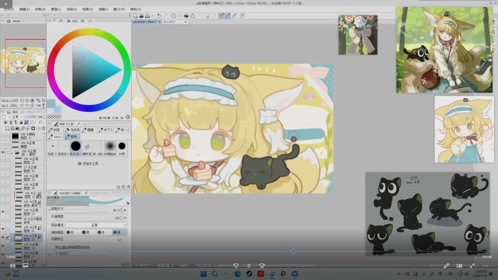
Task: Open the save icon dropdown arrow
Action: [152, 16]
